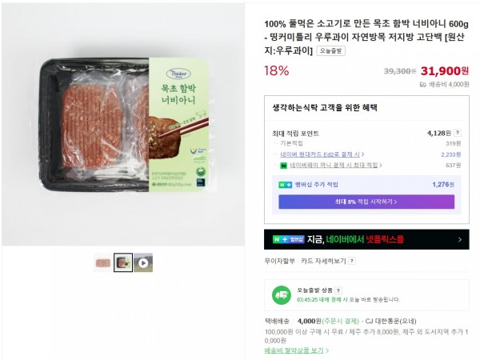Expand Netflix banner with right chevron
This screenshot has width=480, height=360.
click(460, 240)
